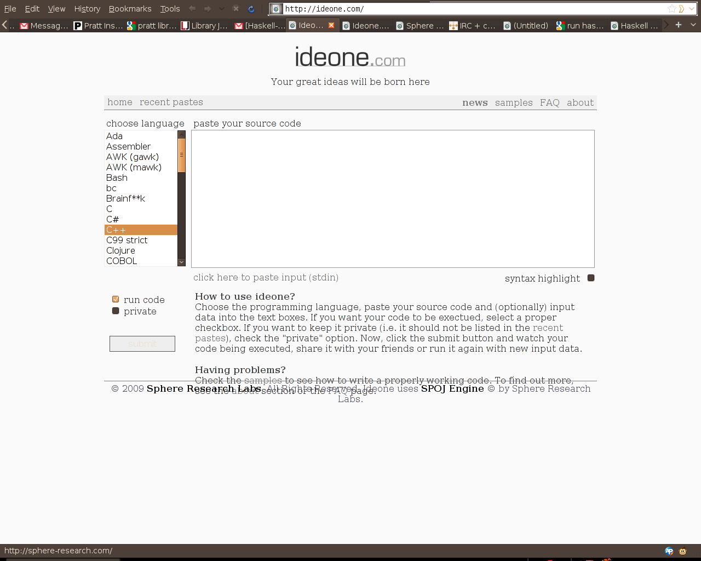Switch to the Messag... Gmail tab
Viewport: 701px width, 561px height.
44,25
